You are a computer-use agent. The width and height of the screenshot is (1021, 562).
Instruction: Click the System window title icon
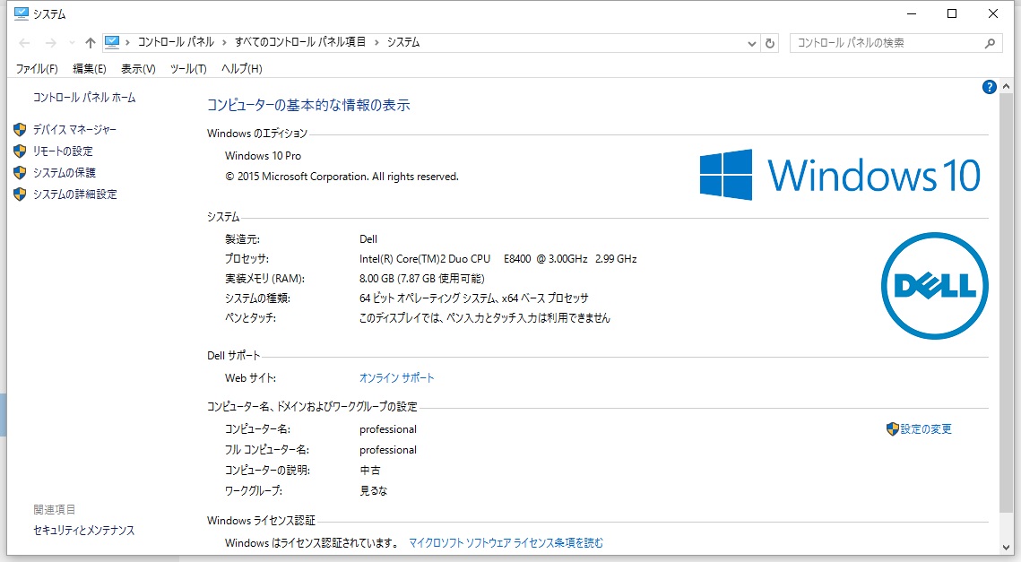click(22, 13)
